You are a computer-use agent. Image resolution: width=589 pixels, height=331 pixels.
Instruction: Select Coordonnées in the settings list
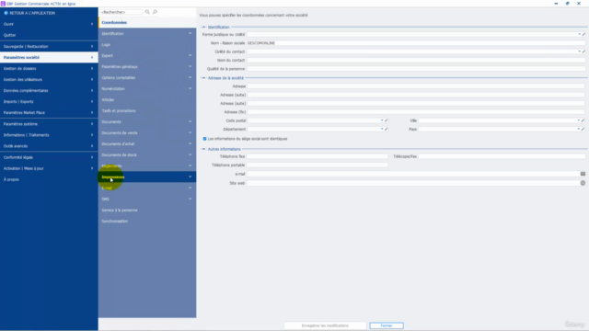point(147,22)
